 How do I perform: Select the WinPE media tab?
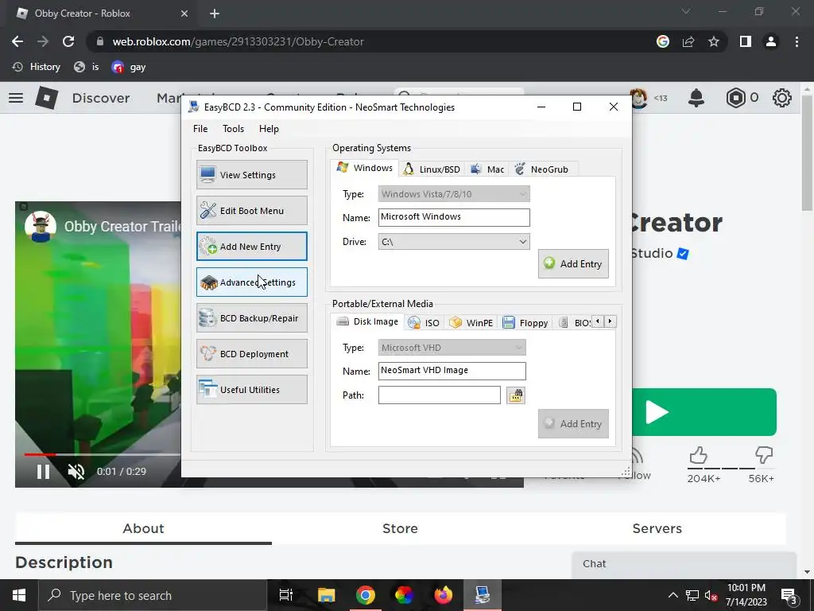click(x=471, y=323)
